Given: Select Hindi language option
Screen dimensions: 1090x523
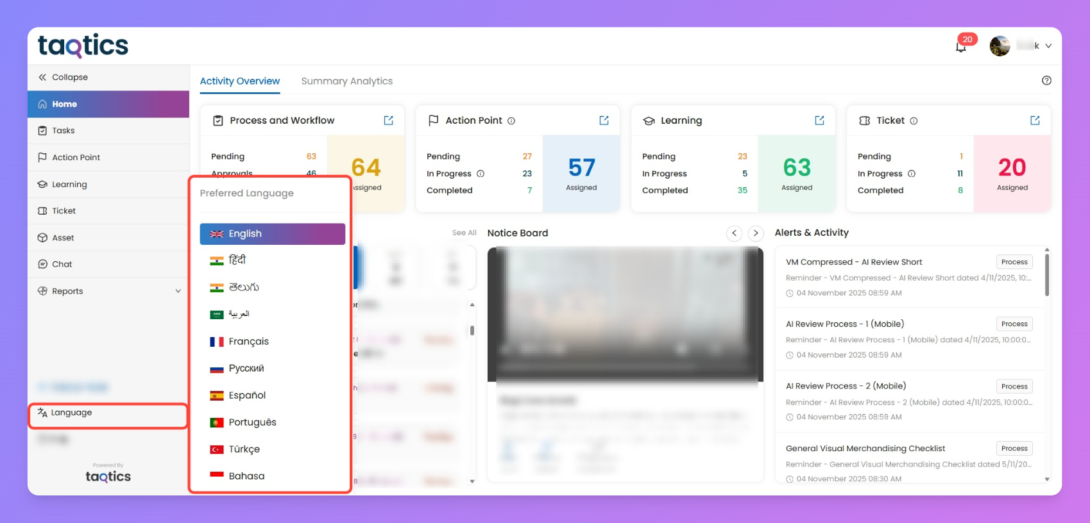Looking at the screenshot, I should [273, 260].
